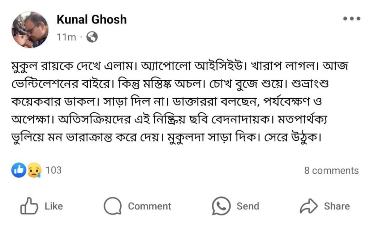This screenshot has height=226, width=370.
Task: Open the Kunal Ghosh profile name link
Action: [x=92, y=20]
